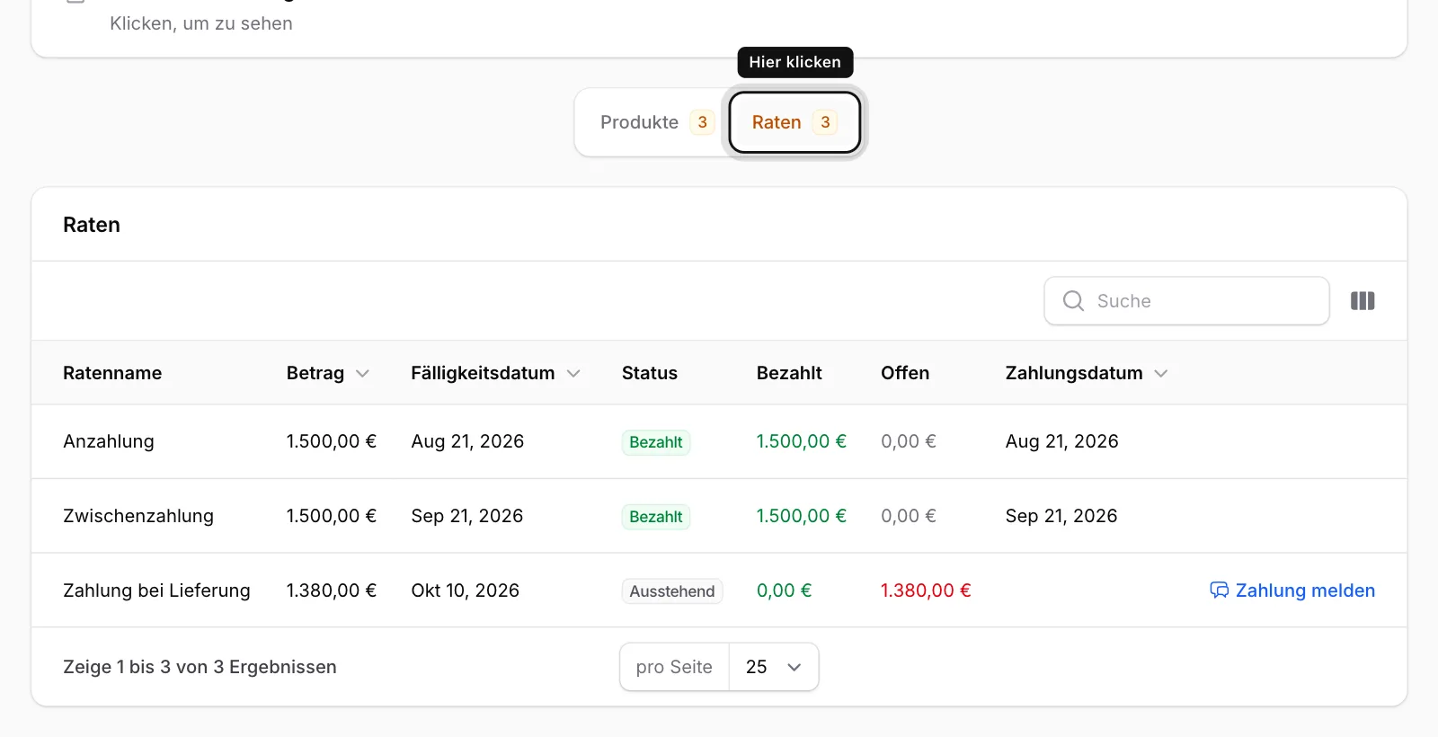Select the Anzahlung row name
The width and height of the screenshot is (1438, 737).
(109, 441)
